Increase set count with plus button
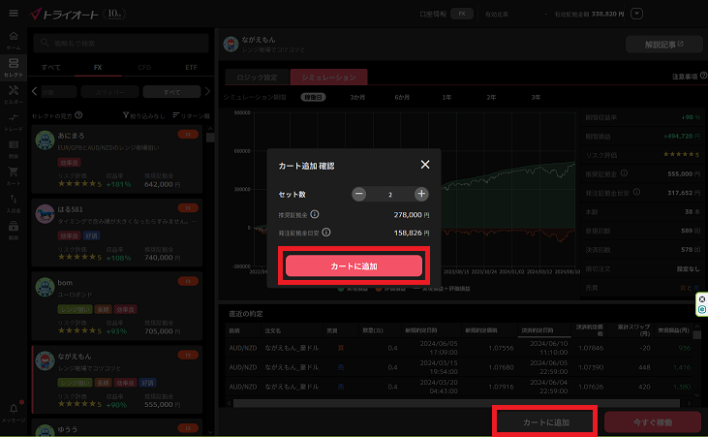The height and width of the screenshot is (437, 708). pyautogui.click(x=421, y=194)
